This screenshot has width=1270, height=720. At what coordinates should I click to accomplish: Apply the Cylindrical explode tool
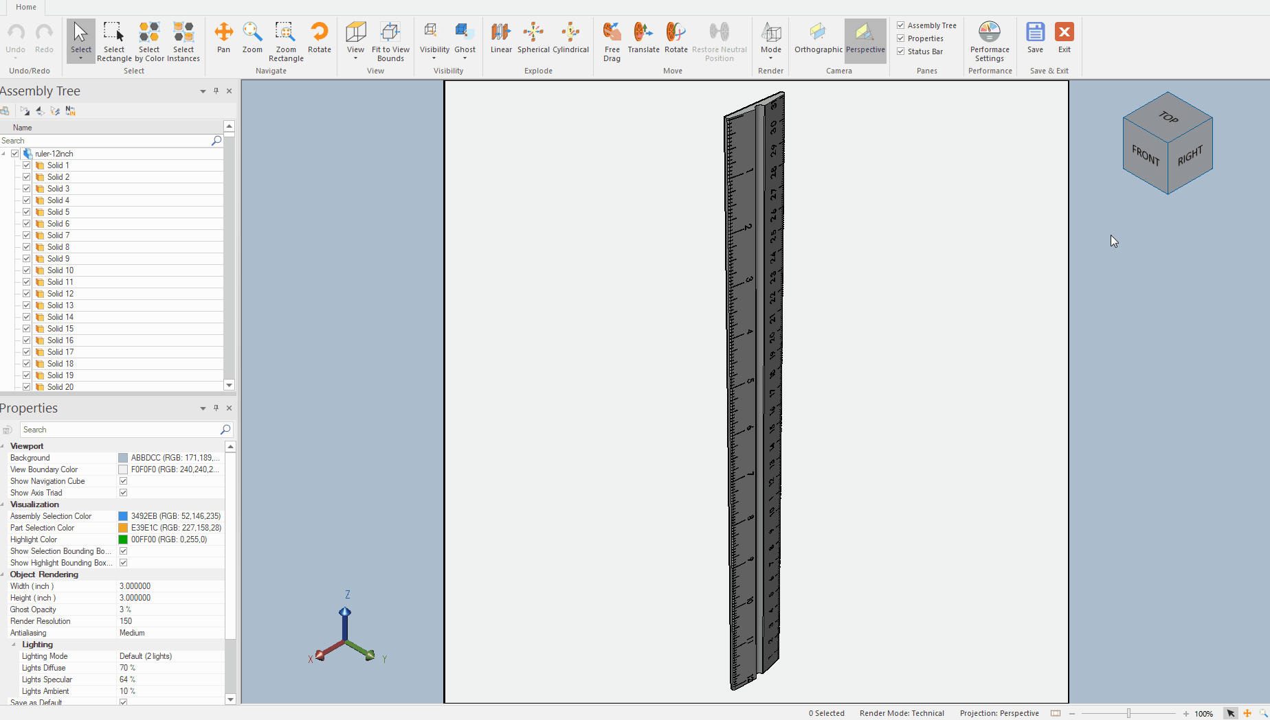click(570, 38)
